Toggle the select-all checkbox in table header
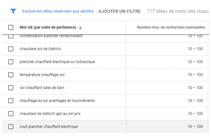The width and height of the screenshot is (211, 140). pyautogui.click(x=11, y=28)
